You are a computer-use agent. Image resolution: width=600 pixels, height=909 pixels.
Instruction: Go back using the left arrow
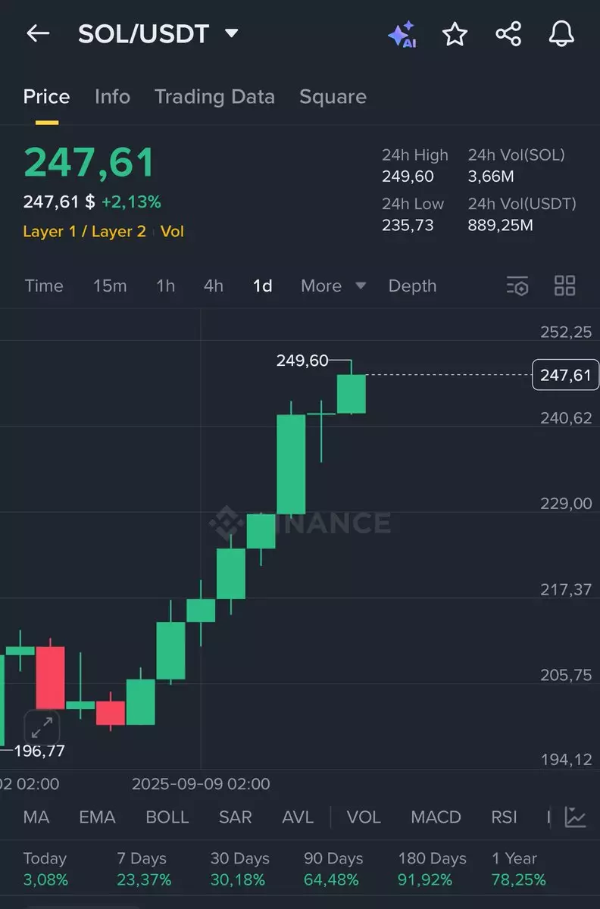38,33
